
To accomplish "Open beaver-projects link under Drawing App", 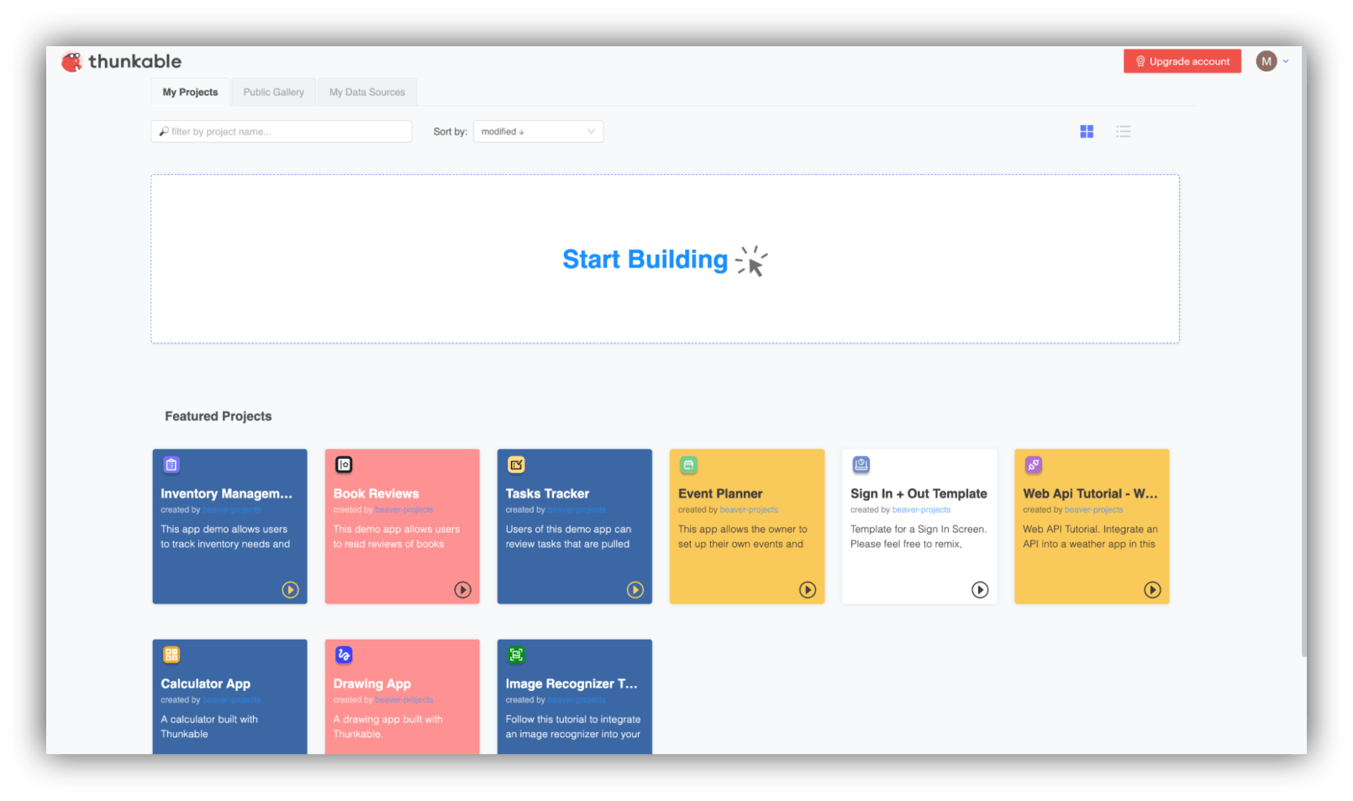I will [x=404, y=700].
